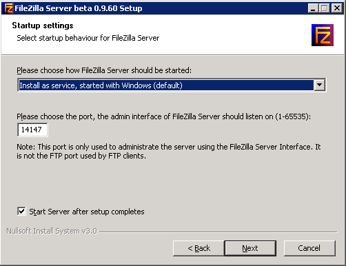Go back with the '< Back' button
346x266 pixels.
click(199, 248)
